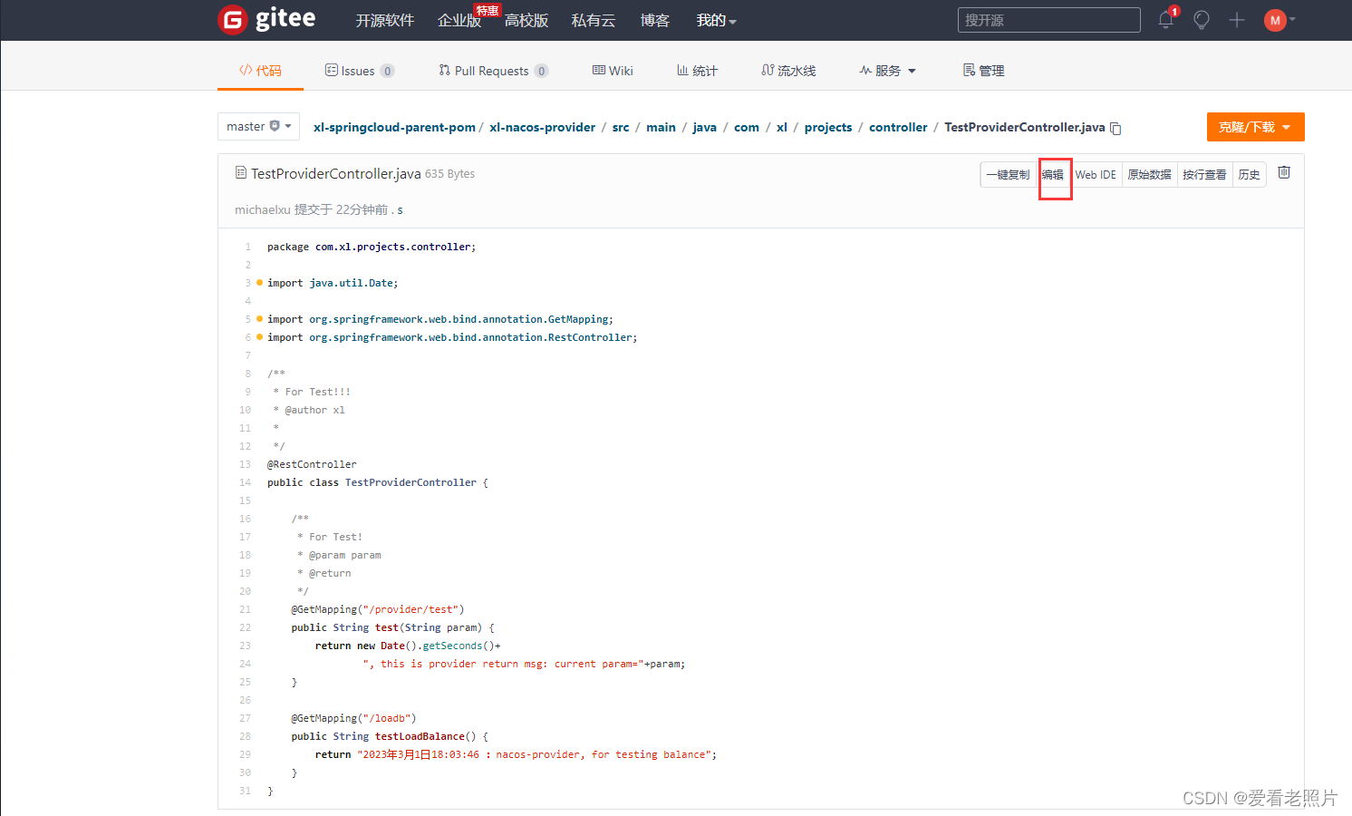Open the master branch selector
The height and width of the screenshot is (816, 1352).
click(x=258, y=127)
